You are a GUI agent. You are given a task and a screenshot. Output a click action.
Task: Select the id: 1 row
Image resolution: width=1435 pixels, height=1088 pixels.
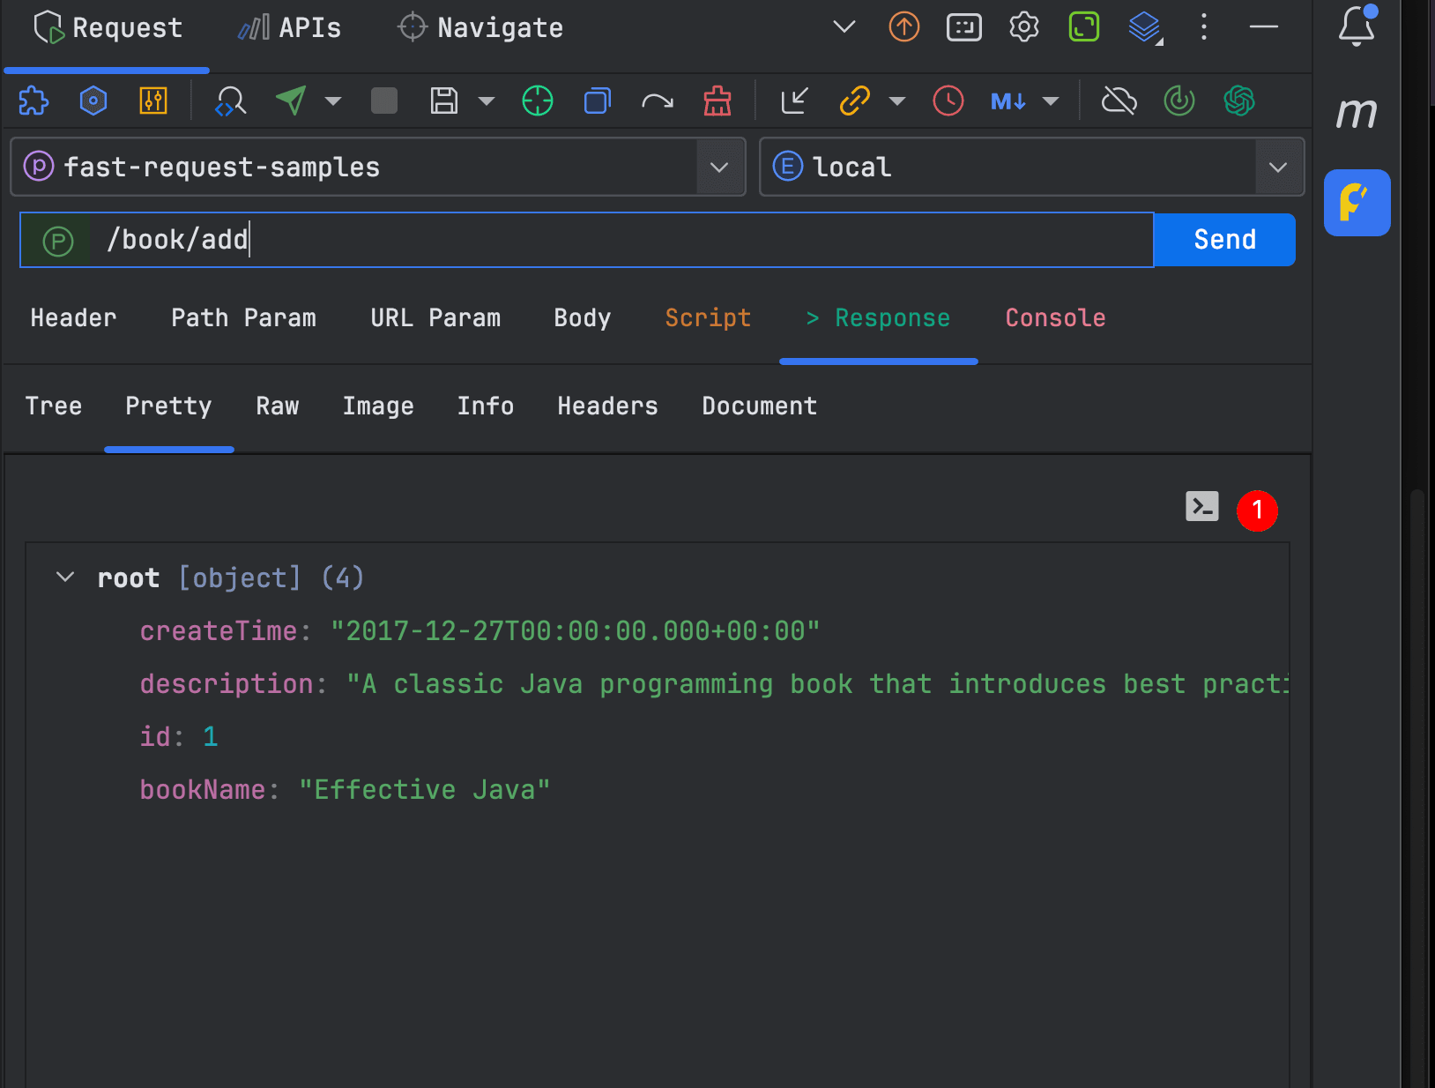tap(179, 737)
